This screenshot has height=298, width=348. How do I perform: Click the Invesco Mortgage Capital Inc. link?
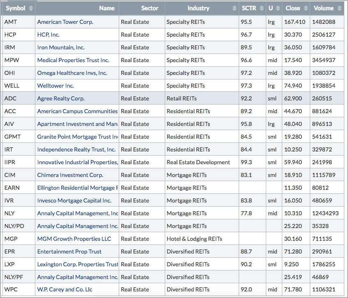click(x=74, y=200)
